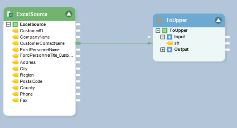Click the function icon in ToUpper header
237x128 pixels.
160,20
